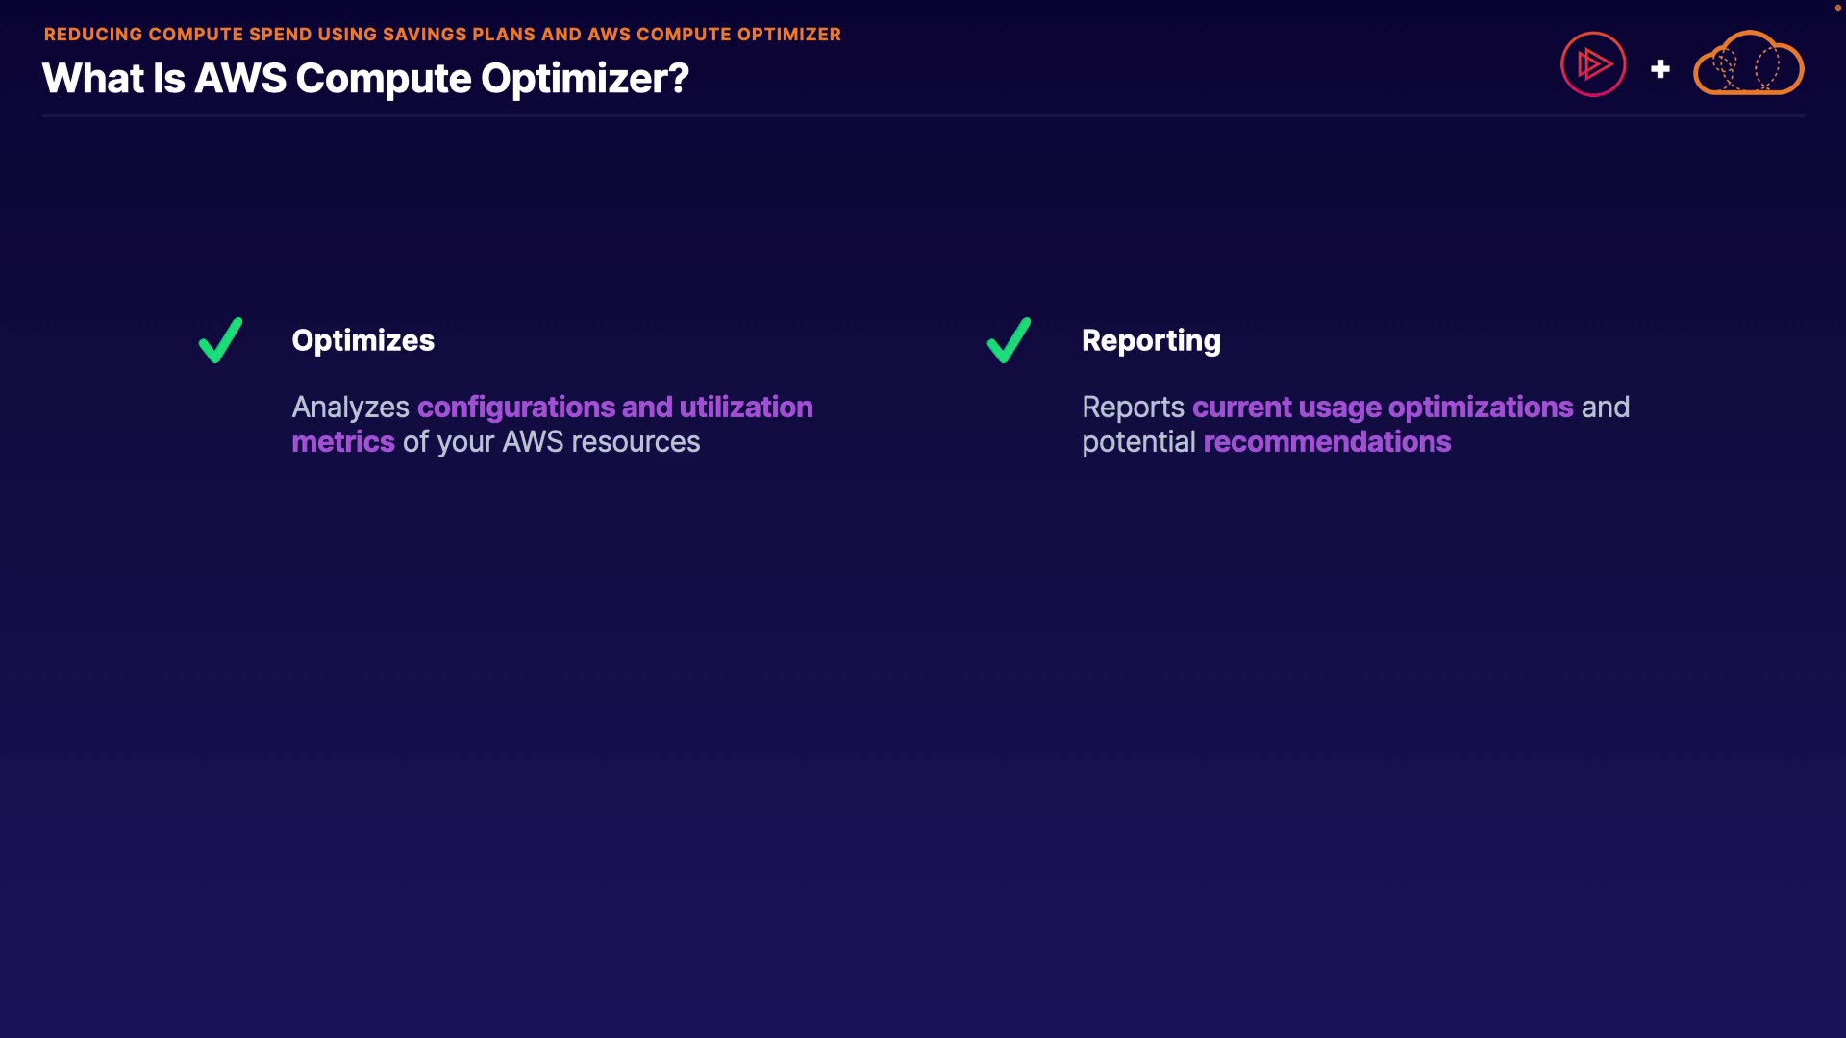
Task: Click the slide title What Is AWS Compute Optimizer?
Action: [x=365, y=78]
